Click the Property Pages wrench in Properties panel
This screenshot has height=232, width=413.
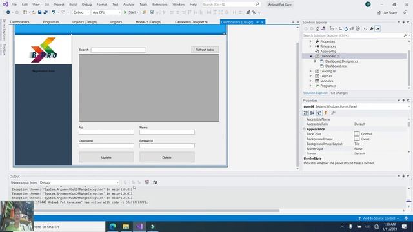[x=333, y=113]
